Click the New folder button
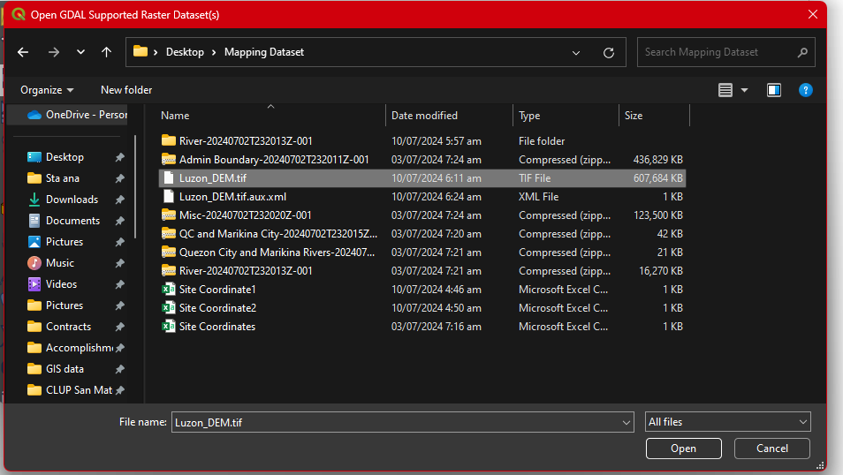 126,90
